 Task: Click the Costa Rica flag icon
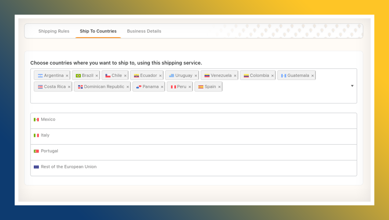40,87
